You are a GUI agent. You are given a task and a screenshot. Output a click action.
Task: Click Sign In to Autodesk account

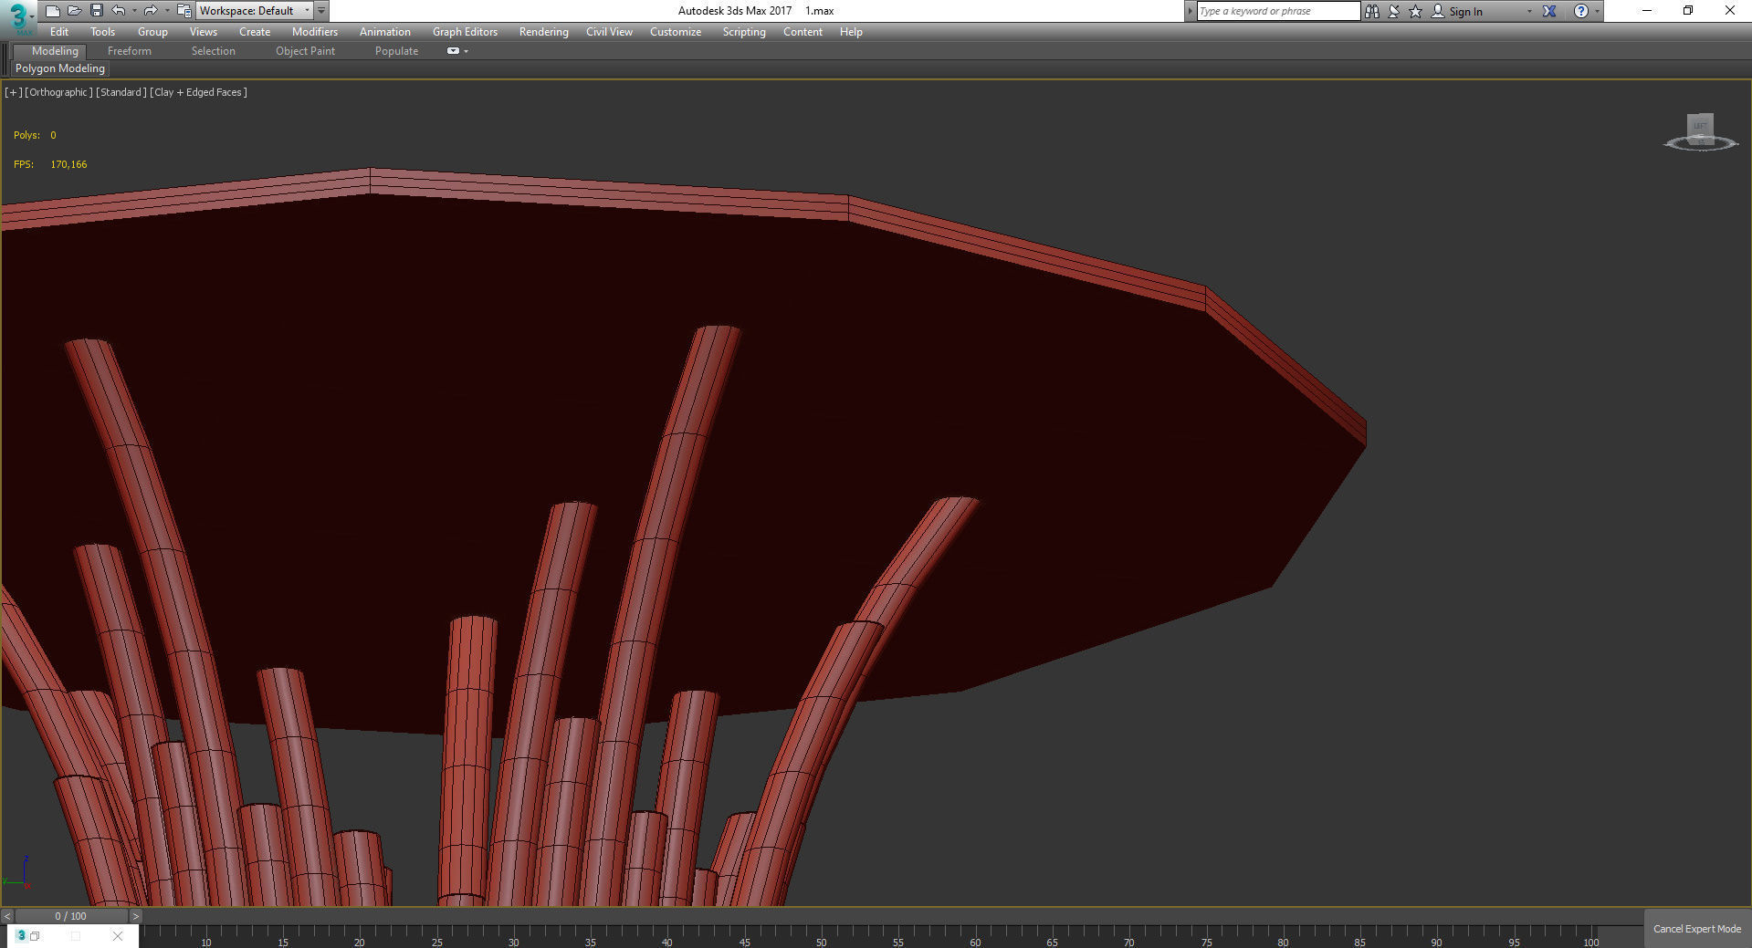[1465, 11]
